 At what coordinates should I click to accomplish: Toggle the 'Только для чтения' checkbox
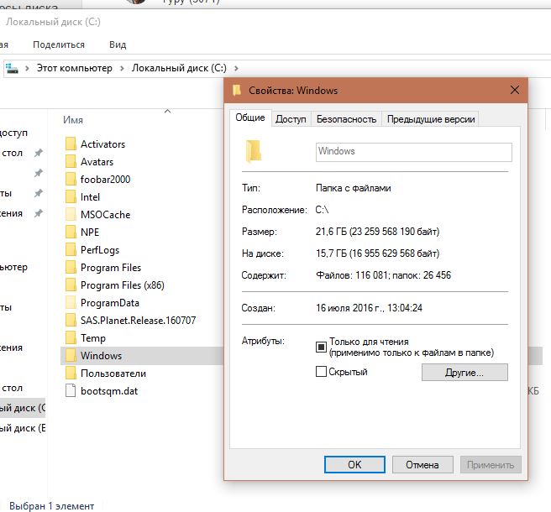(321, 347)
